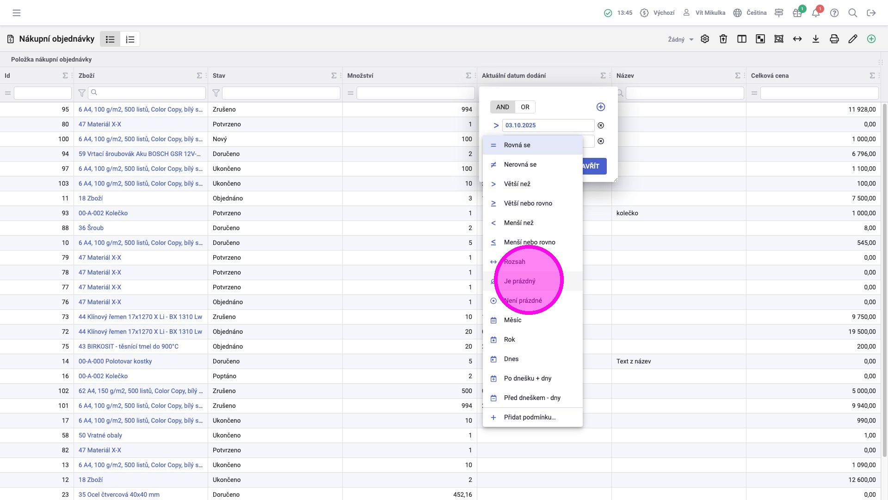This screenshot has height=500, width=888.
Task: Click the download export icon
Action: (x=816, y=39)
